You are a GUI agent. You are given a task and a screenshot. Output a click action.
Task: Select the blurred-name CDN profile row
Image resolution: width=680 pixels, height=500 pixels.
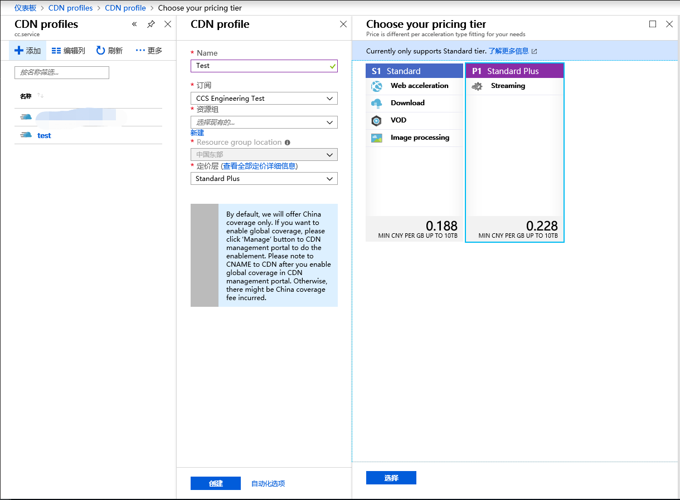click(88, 117)
